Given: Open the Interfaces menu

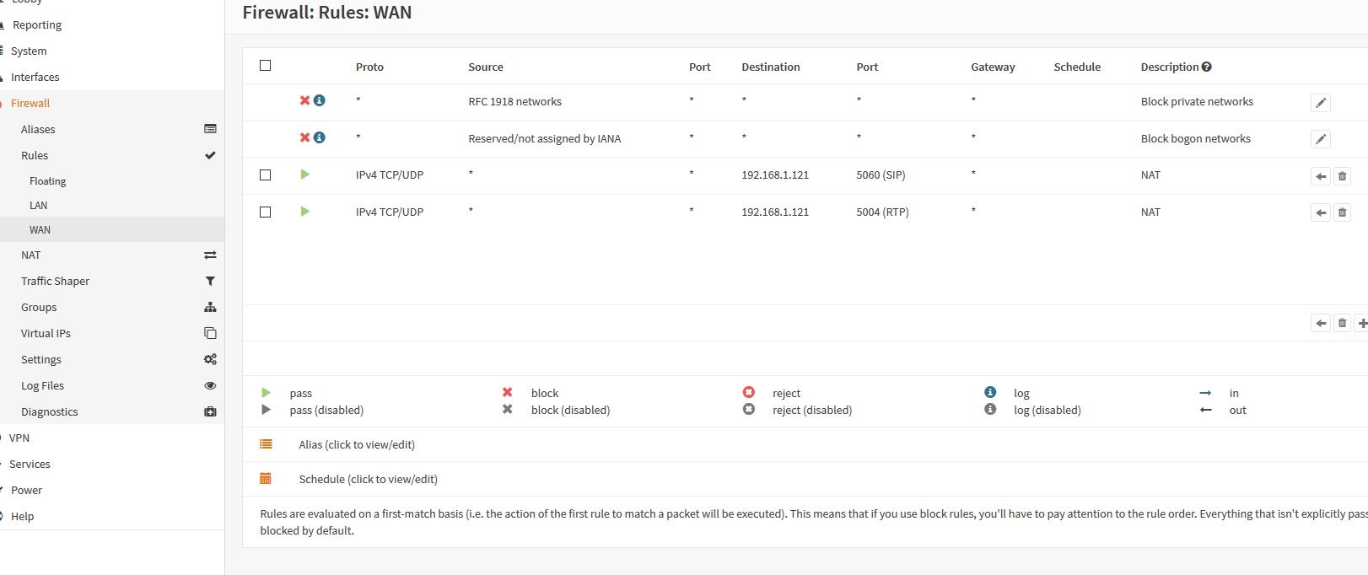Looking at the screenshot, I should 35,77.
